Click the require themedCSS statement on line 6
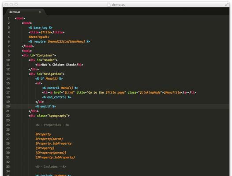Screen dimensions: 232x176 coord(59,41)
